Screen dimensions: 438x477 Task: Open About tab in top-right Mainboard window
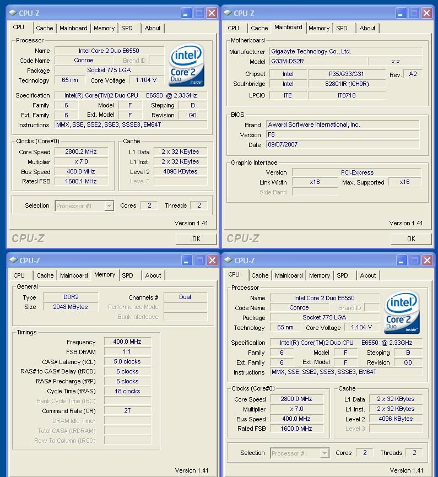pyautogui.click(x=367, y=28)
